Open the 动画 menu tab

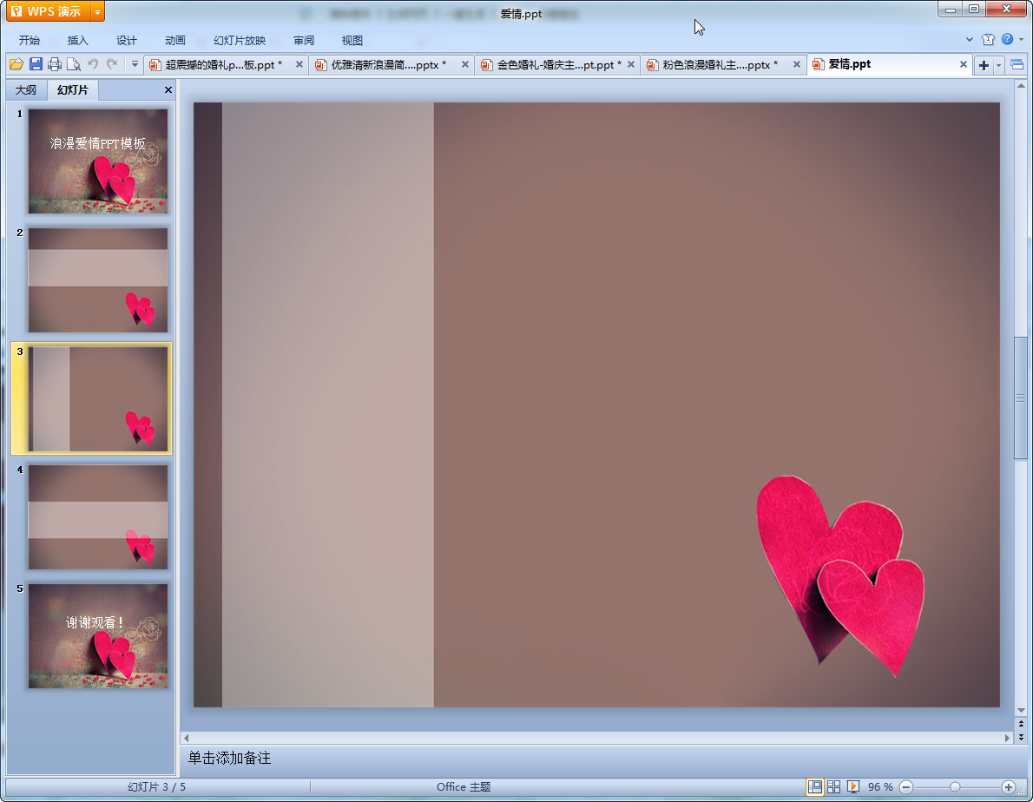(x=175, y=40)
